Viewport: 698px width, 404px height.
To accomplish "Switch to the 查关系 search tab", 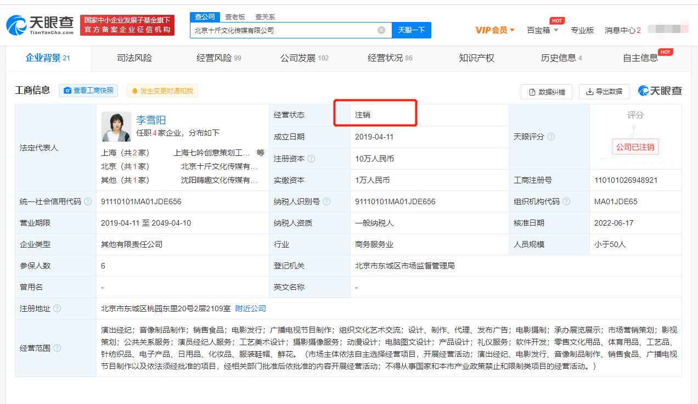I will [x=265, y=17].
